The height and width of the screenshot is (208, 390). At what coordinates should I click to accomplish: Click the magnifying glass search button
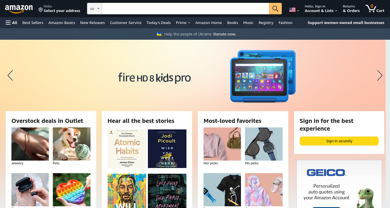click(x=275, y=9)
